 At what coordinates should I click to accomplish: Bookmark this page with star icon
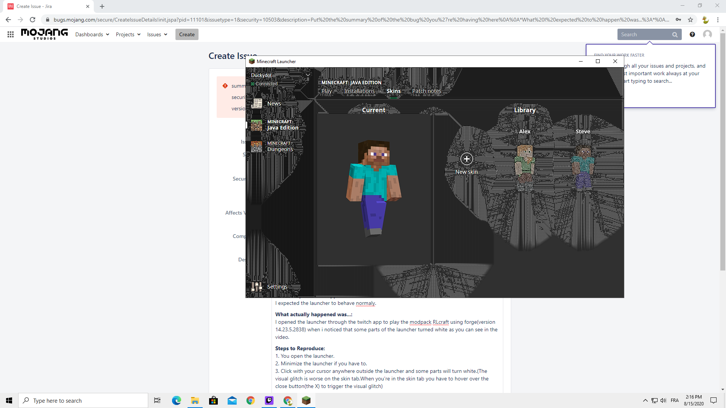click(x=690, y=20)
